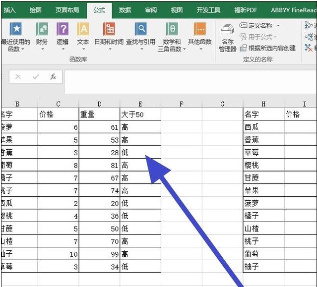Open the Financial (财务) functions icon
Screen dimensions: 317x287
click(x=42, y=29)
